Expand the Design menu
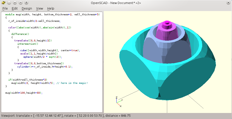This screenshot has width=232, height=119. 27,8
